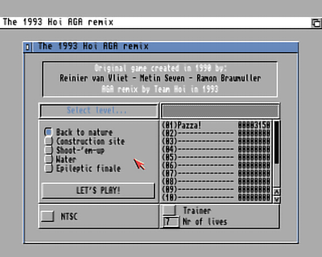
Task: Select high score row (04)
Action: click(x=216, y=149)
